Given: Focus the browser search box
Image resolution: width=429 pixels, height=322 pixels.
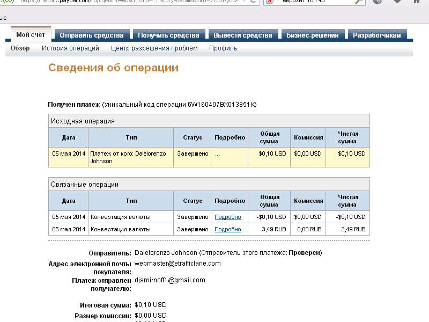Looking at the screenshot, I should point(315,2).
